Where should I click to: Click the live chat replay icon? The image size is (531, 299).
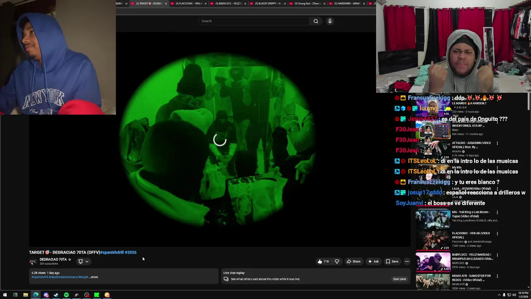tap(226, 279)
